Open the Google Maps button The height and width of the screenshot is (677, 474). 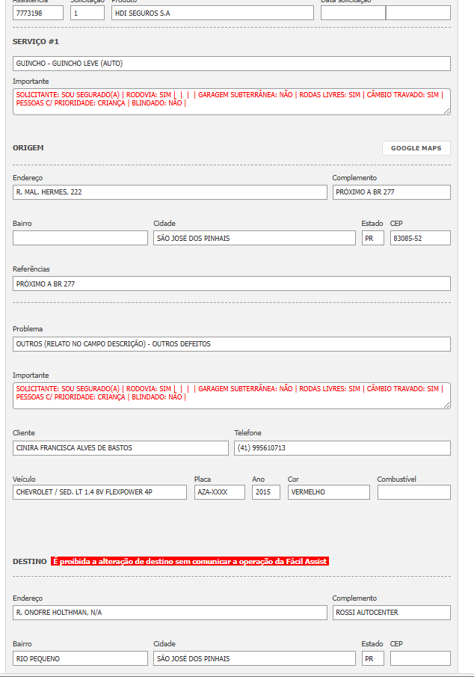coord(416,148)
